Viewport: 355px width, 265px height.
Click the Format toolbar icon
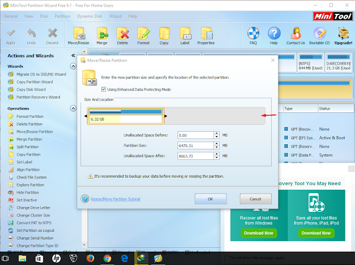click(x=144, y=33)
